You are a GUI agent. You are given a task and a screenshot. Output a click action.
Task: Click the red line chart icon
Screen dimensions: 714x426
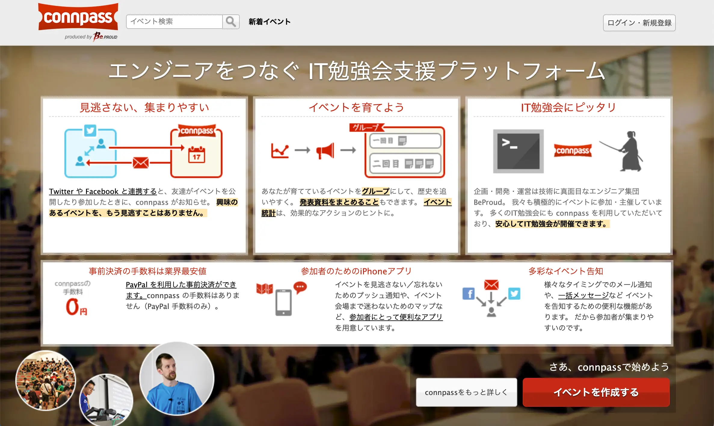click(280, 150)
